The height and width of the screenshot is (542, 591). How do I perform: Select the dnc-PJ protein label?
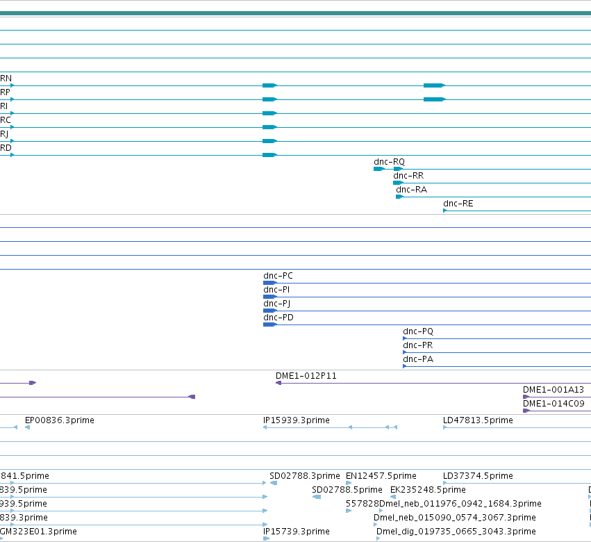point(276,304)
